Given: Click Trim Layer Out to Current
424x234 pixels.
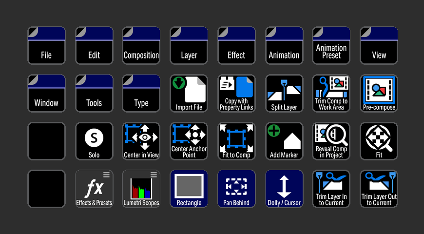Looking at the screenshot, I should (x=379, y=189).
